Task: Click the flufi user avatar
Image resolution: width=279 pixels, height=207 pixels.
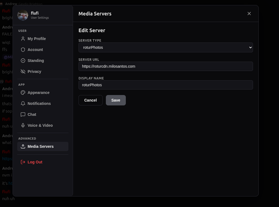Action: coord(23,15)
